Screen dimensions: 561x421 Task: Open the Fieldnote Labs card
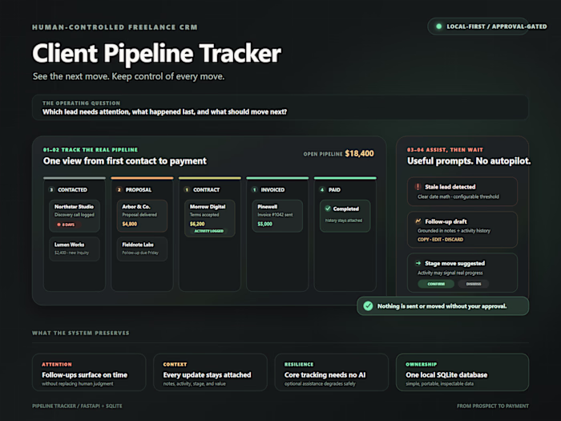click(142, 249)
